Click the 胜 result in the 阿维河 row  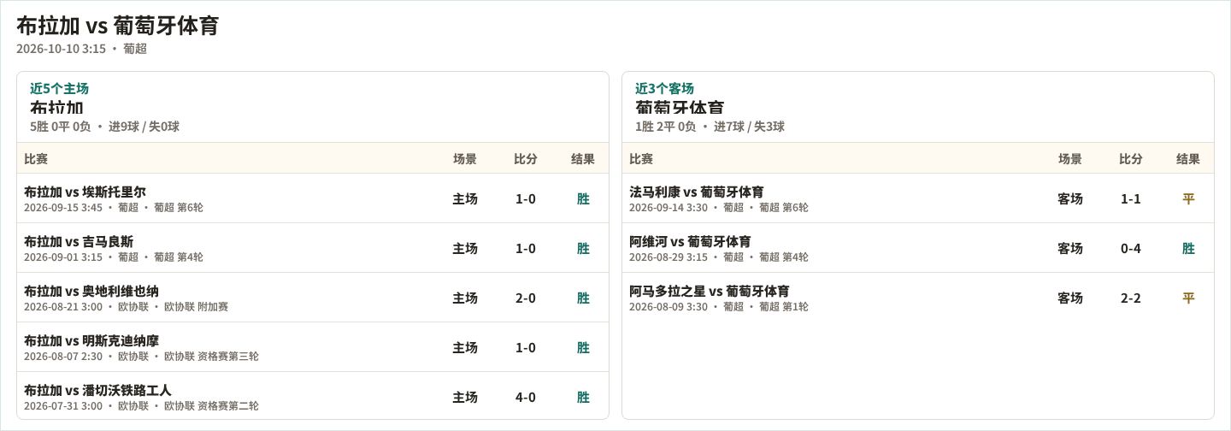(1188, 248)
